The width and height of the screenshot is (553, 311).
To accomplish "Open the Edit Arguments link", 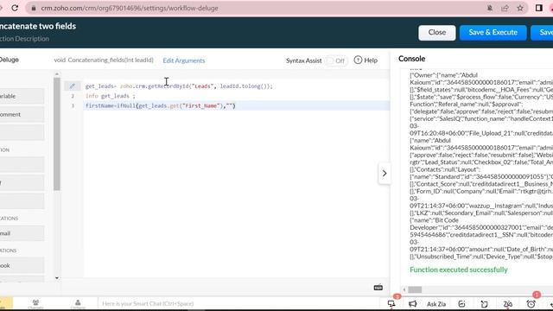I will (184, 60).
